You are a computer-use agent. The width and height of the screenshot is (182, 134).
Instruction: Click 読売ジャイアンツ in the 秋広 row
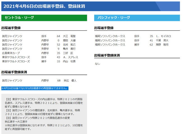click(x=12, y=80)
